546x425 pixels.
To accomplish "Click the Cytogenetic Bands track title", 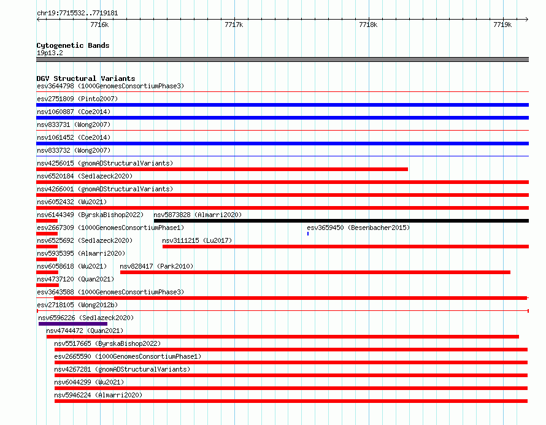I will (73, 45).
